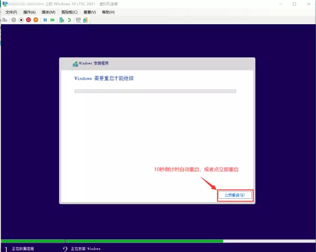The image size is (316, 252).
Task: Click the red Shut Down icon
Action: point(28,20)
